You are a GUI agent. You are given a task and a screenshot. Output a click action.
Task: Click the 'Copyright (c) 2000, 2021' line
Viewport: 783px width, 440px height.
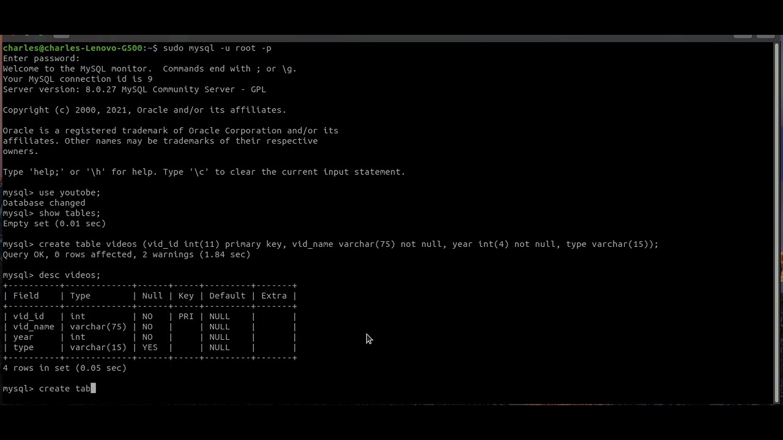(x=144, y=110)
